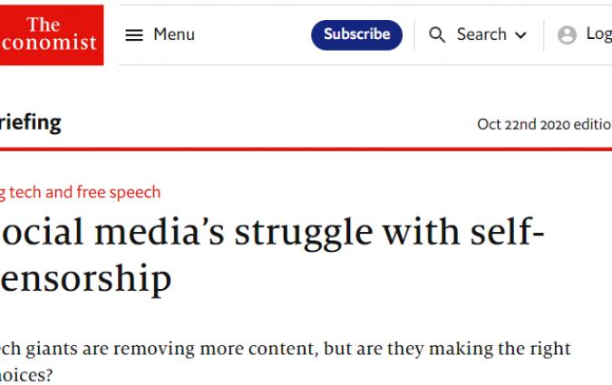Open the Oct 22nd 2020 edition link
This screenshot has width=612, height=385.
pyautogui.click(x=544, y=124)
